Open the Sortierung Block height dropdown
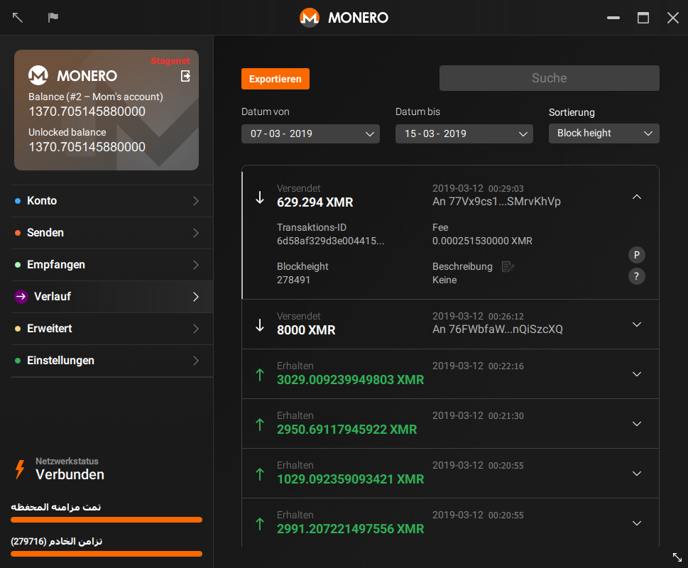The height and width of the screenshot is (568, 688). pos(604,133)
